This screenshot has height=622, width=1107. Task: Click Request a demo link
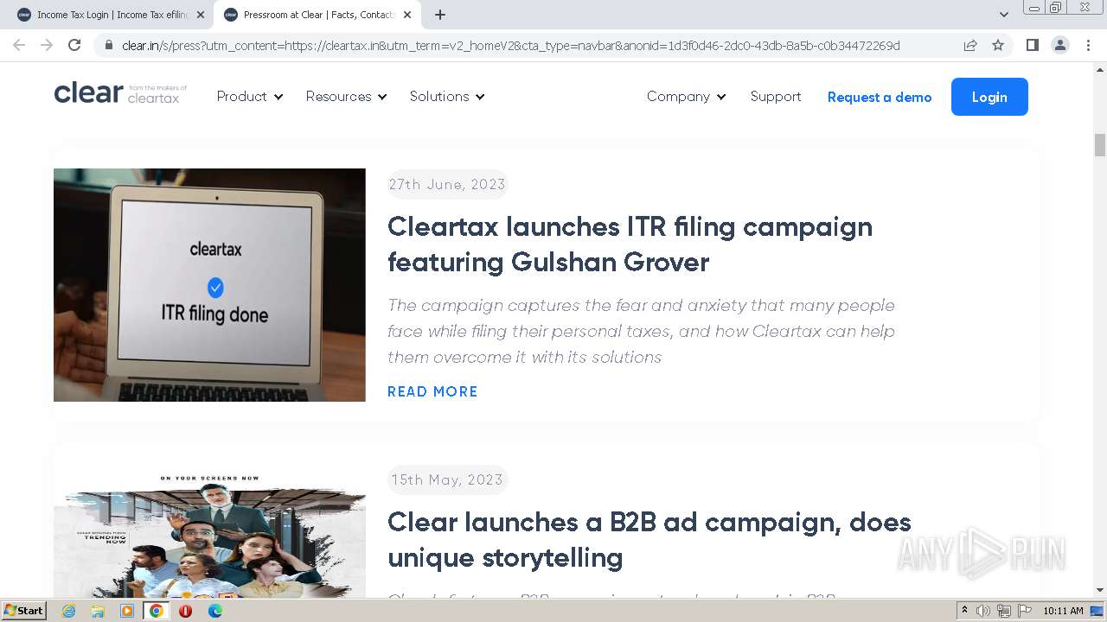pyautogui.click(x=880, y=97)
